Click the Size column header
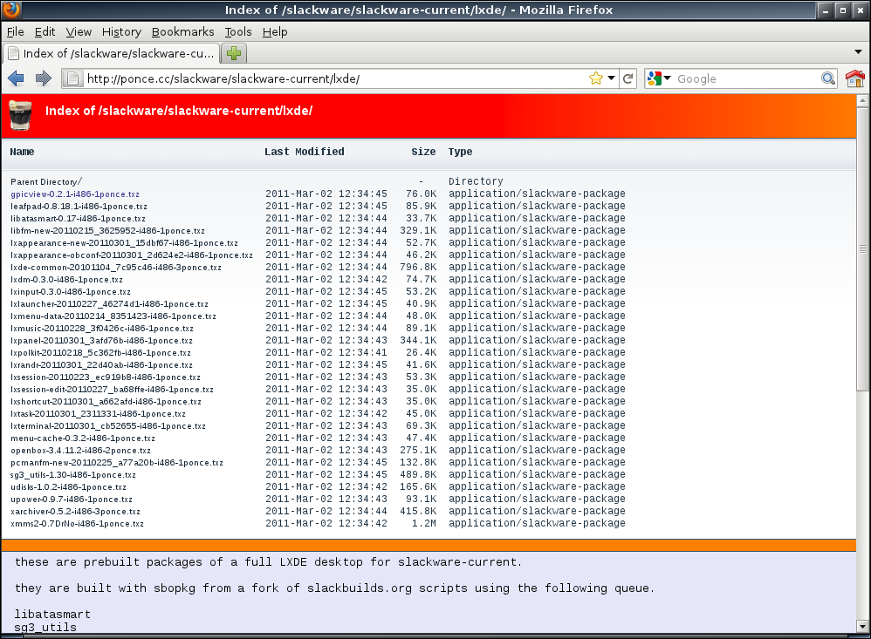The height and width of the screenshot is (639, 871). coord(423,152)
